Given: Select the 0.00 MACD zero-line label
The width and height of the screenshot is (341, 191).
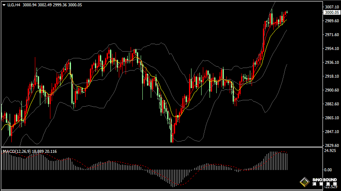Looking at the screenshot, I should tap(328, 170).
